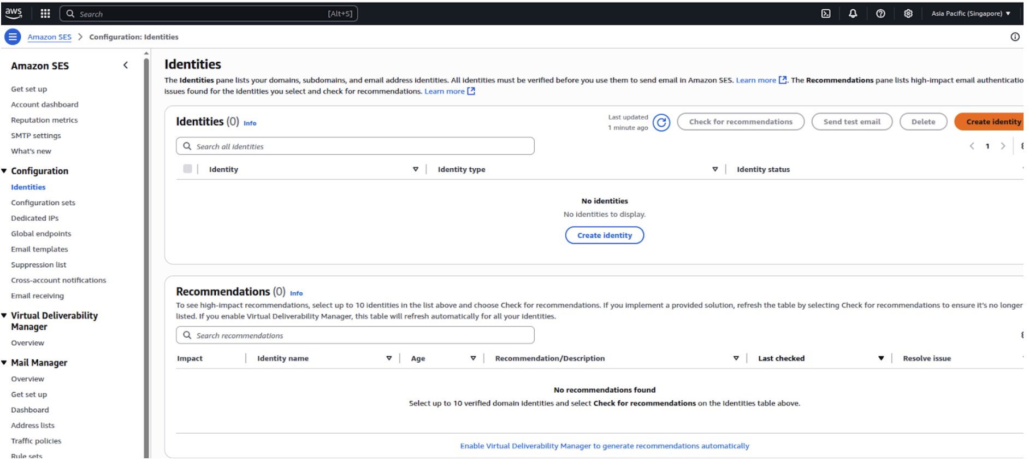
Task: Select all identities checkbox in header
Action: click(187, 169)
